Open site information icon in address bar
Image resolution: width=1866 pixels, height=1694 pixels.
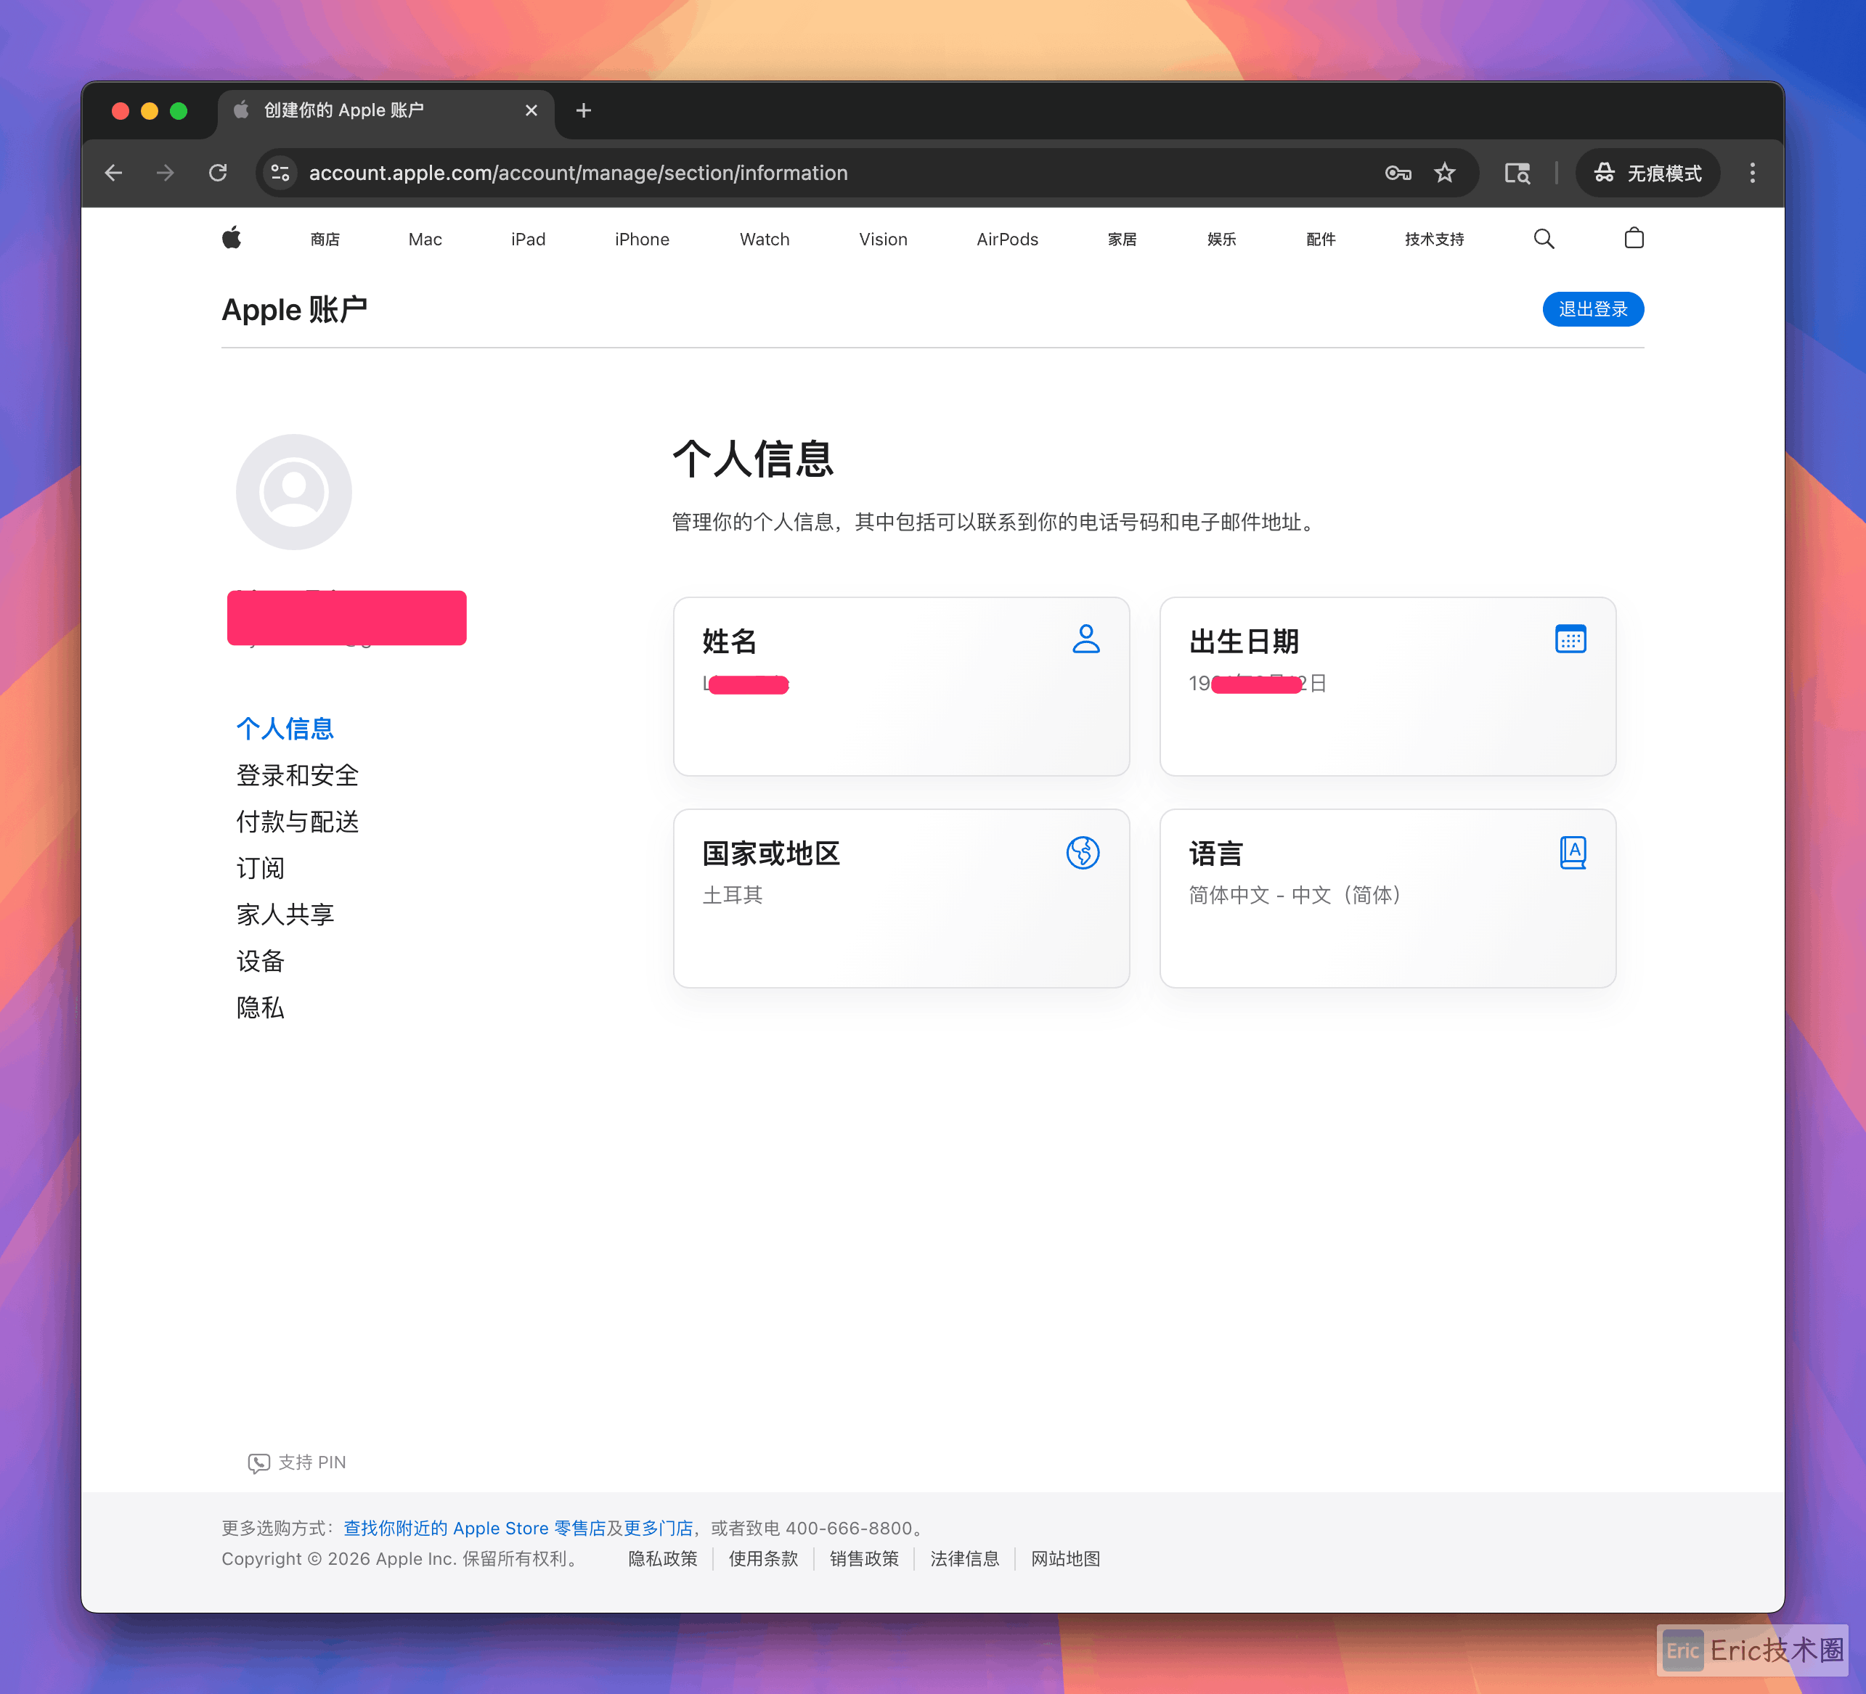tap(280, 173)
